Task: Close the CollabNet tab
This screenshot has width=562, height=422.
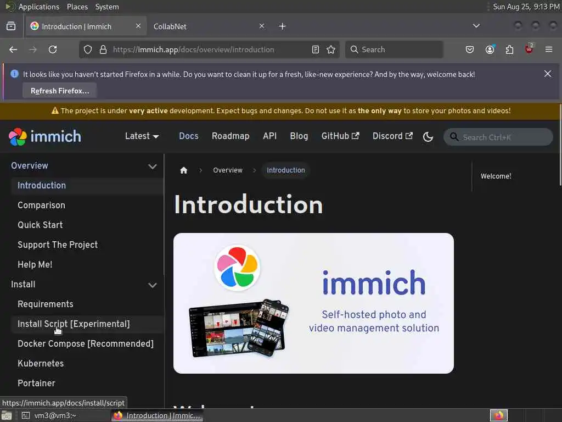Action: click(x=262, y=26)
